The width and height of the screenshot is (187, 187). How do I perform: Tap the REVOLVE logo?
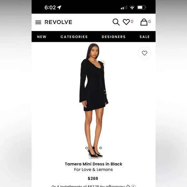(58, 22)
